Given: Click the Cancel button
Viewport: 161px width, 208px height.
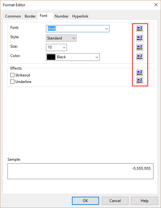Looking at the screenshot, I should point(115,201).
